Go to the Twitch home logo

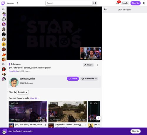click(x=3, y=3)
